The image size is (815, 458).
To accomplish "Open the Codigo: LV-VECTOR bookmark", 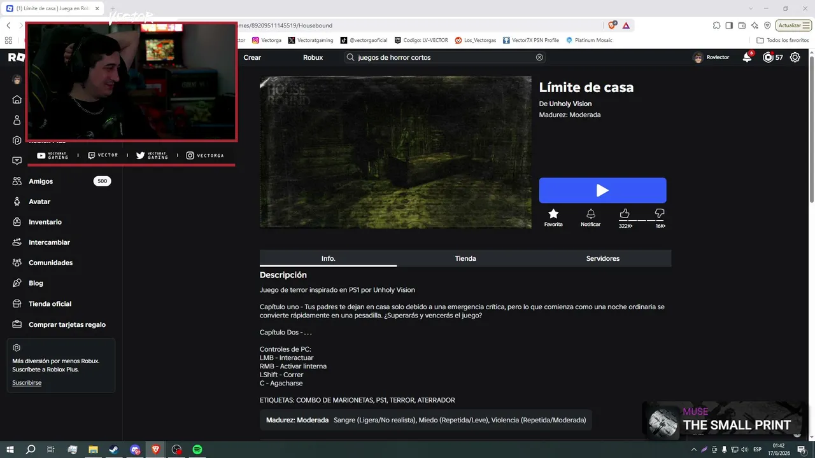I will coord(421,40).
